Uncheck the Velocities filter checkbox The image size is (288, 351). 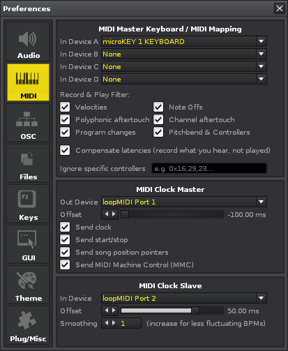[65, 107]
